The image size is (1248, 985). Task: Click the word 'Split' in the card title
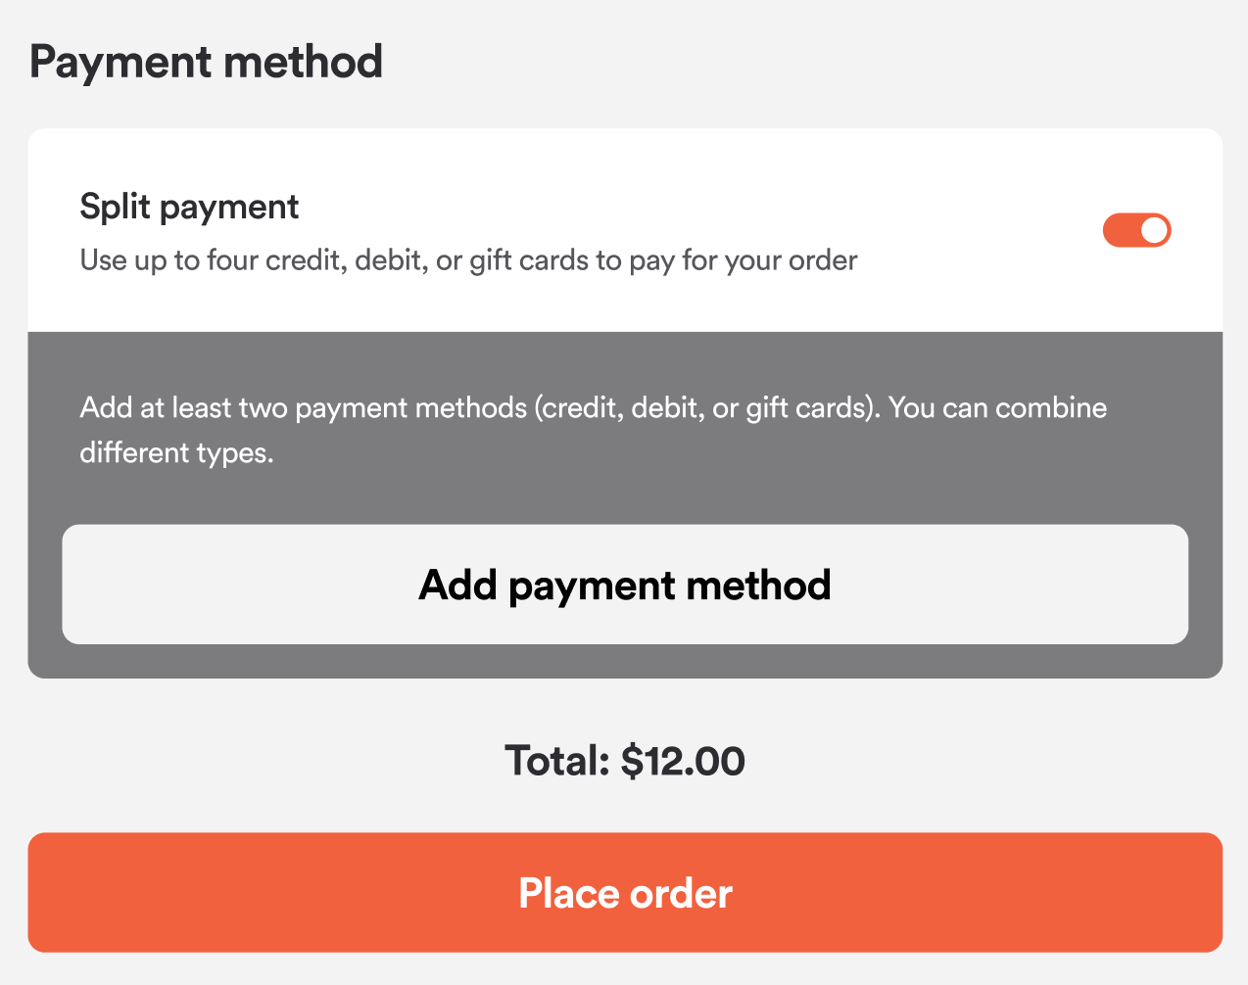pyautogui.click(x=115, y=207)
